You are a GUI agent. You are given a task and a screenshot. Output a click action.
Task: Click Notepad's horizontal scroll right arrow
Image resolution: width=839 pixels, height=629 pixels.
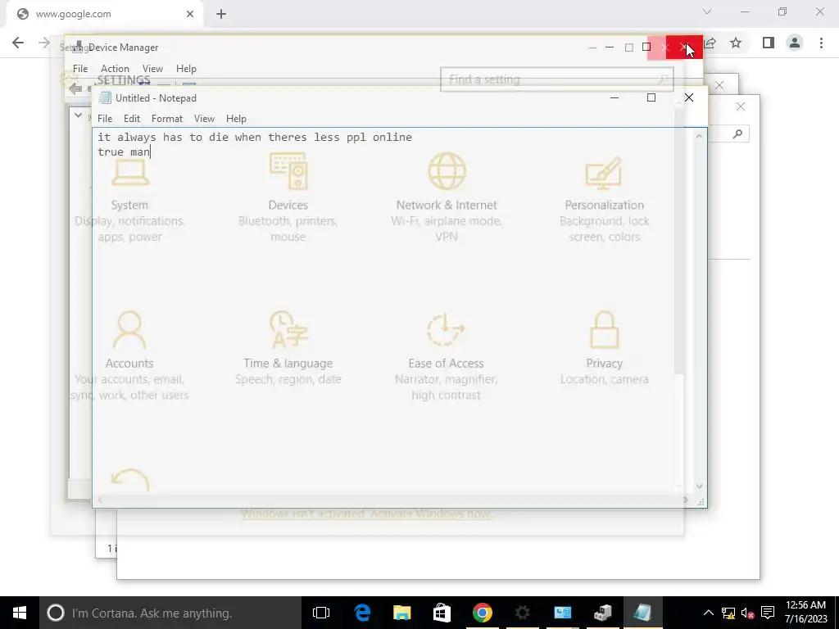tap(686, 500)
